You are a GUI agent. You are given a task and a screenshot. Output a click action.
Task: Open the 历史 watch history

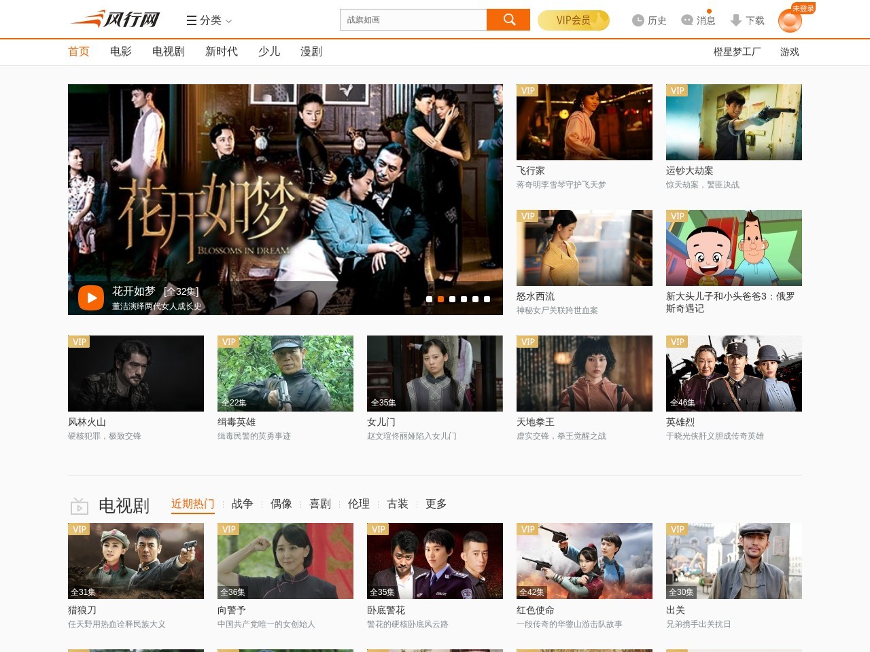(x=649, y=20)
